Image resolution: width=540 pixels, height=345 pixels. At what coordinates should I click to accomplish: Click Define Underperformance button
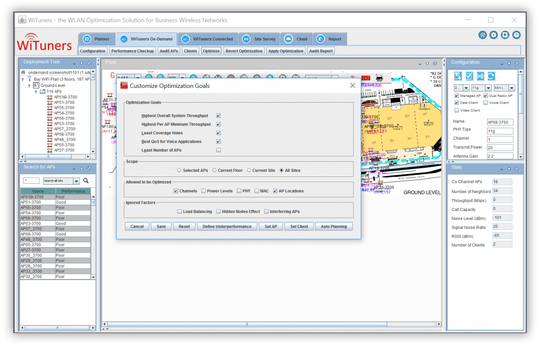[x=227, y=227]
